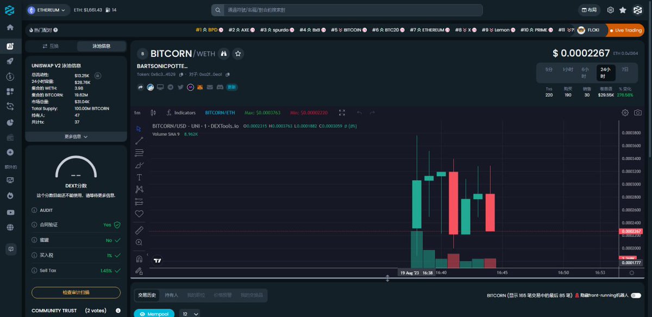
Task: Copy the token address 0x6c3...4529
Action: [180, 74]
